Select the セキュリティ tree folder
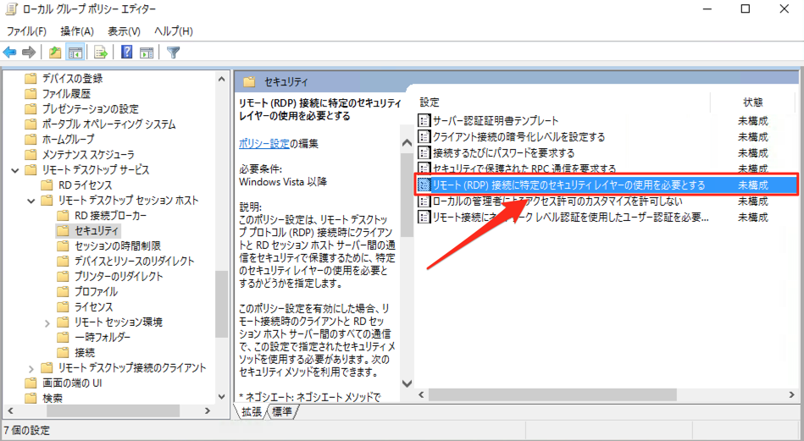 tap(97, 231)
